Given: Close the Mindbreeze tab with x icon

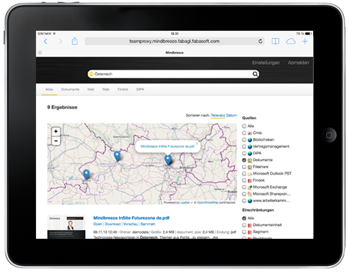Looking at the screenshot, I should click(40, 53).
